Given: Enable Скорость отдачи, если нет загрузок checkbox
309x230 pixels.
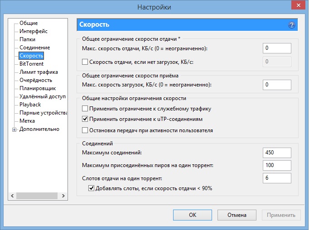Looking at the screenshot, I should (x=85, y=62).
